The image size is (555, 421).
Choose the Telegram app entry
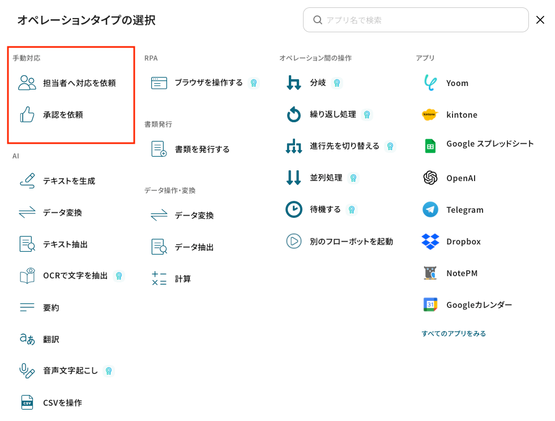click(464, 210)
